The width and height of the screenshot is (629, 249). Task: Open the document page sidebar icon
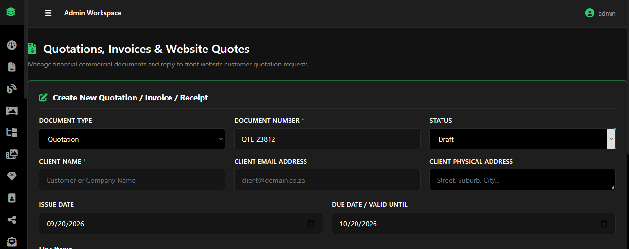point(12,67)
